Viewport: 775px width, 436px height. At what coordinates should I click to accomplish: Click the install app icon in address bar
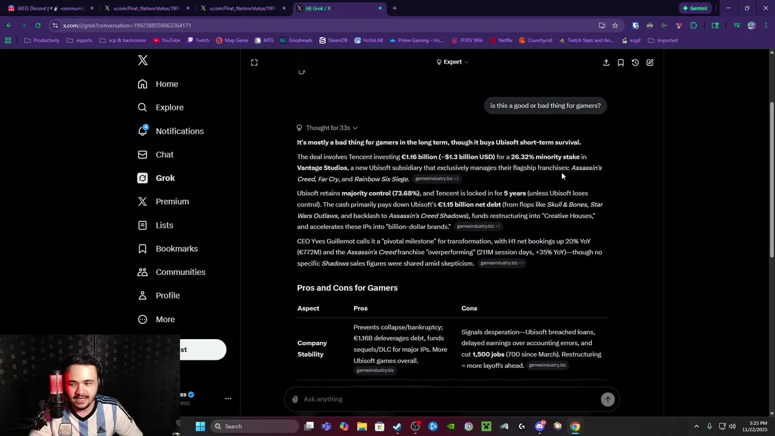(602, 25)
